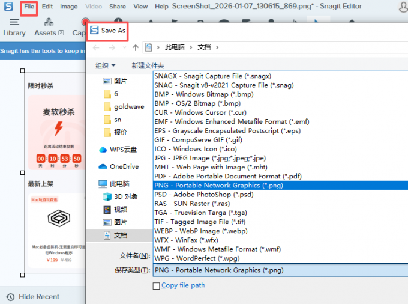Open the View menu
This screenshot has width=408, height=304.
140,7
